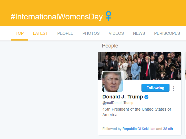Click the @realDonaldTrump handle
The image size is (186, 139).
click(118, 103)
